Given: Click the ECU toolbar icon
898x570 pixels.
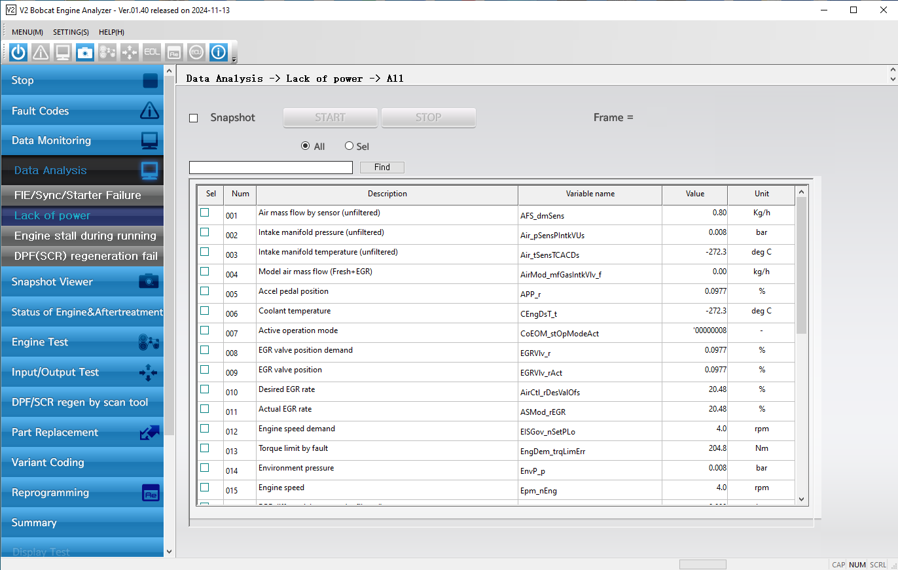Looking at the screenshot, I should [x=196, y=52].
